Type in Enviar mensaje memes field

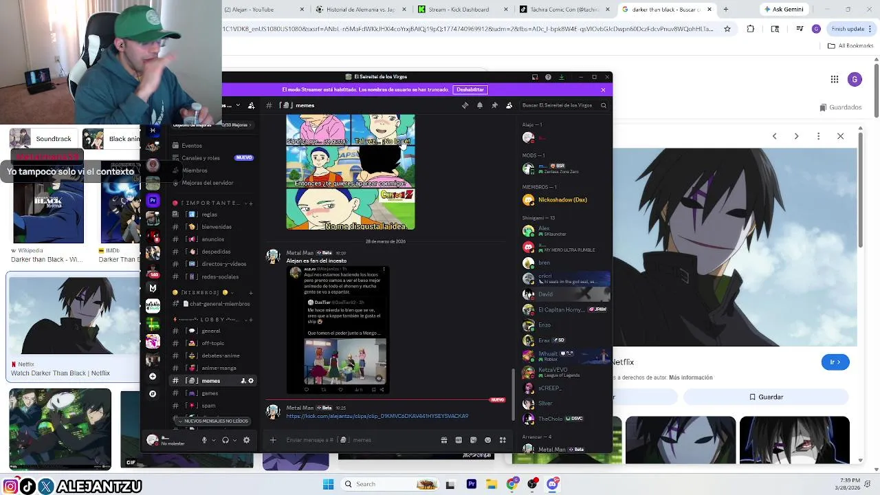click(x=357, y=440)
